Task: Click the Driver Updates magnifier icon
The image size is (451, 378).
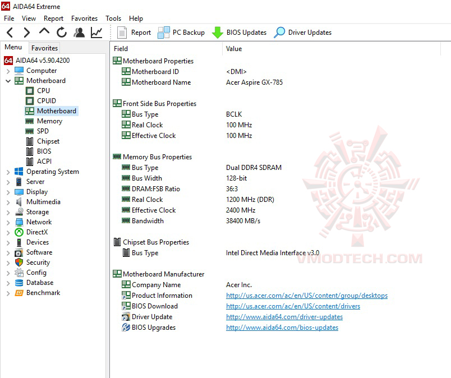Action: tap(279, 33)
